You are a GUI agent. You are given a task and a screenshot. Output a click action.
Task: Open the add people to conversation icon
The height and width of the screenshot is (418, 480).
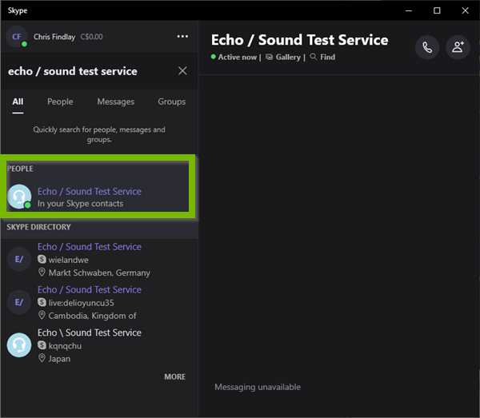click(458, 47)
